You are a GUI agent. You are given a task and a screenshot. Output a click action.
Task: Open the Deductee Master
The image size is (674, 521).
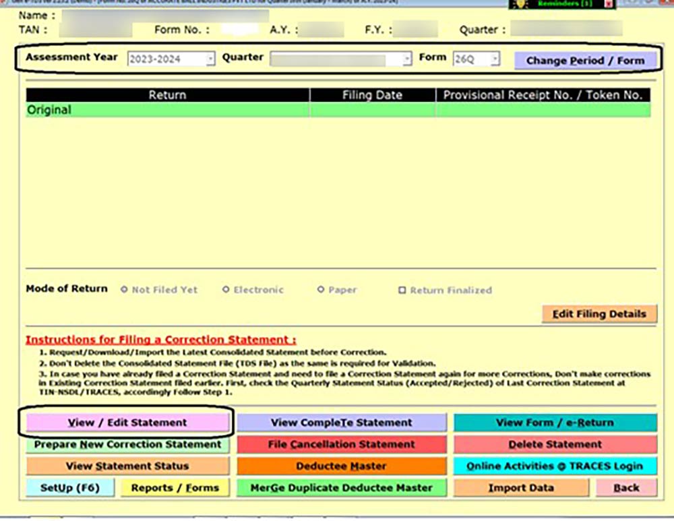coord(341,466)
